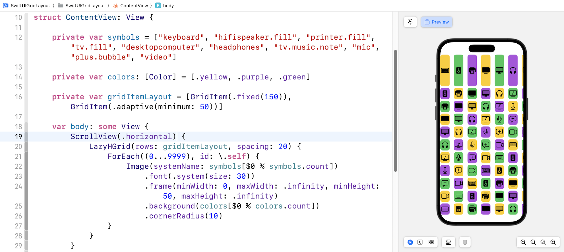Click line number 22 in the gutter
The height and width of the screenshot is (252, 564).
(19, 166)
